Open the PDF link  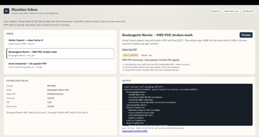click(x=129, y=50)
